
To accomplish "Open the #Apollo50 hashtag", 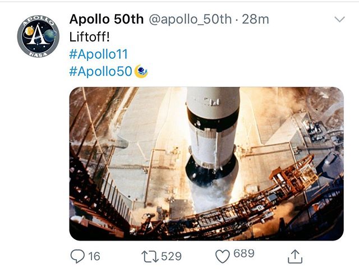I will 100,72.
